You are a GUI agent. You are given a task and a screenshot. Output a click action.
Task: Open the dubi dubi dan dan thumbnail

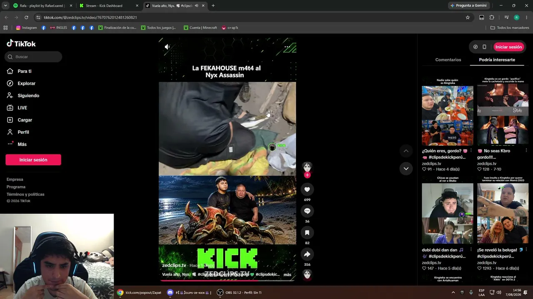point(448,210)
